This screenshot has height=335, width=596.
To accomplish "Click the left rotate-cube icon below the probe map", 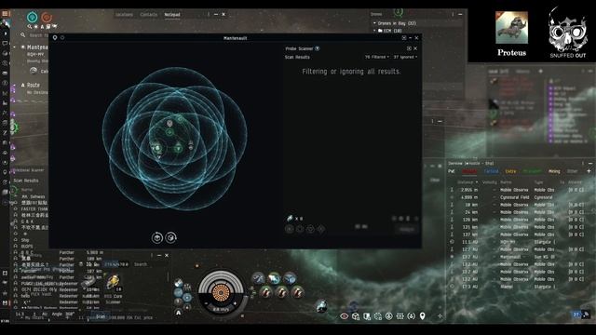I will (x=157, y=238).
